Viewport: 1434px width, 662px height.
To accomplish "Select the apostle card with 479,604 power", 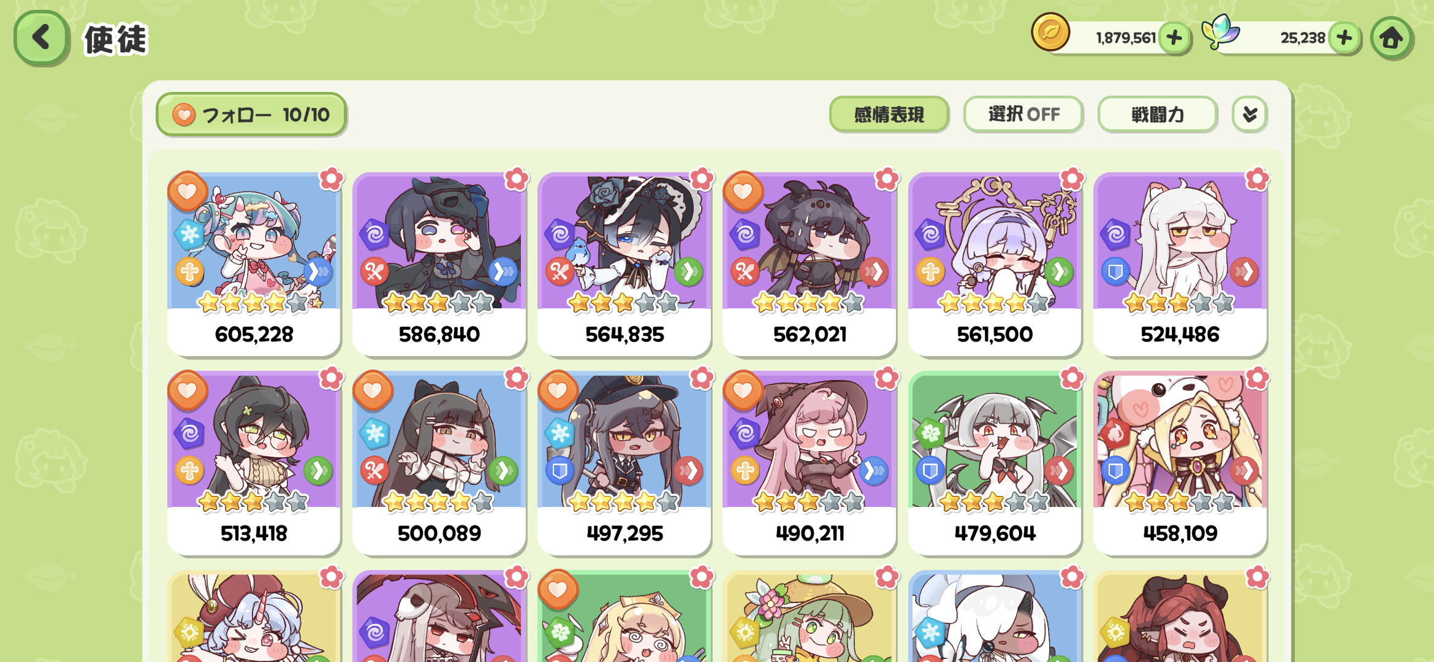I will click(x=995, y=463).
